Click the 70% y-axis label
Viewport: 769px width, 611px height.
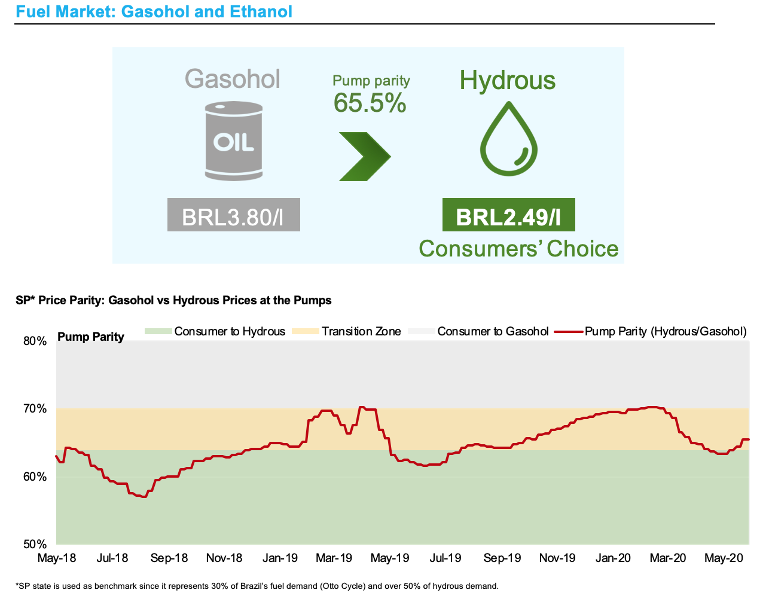click(35, 409)
